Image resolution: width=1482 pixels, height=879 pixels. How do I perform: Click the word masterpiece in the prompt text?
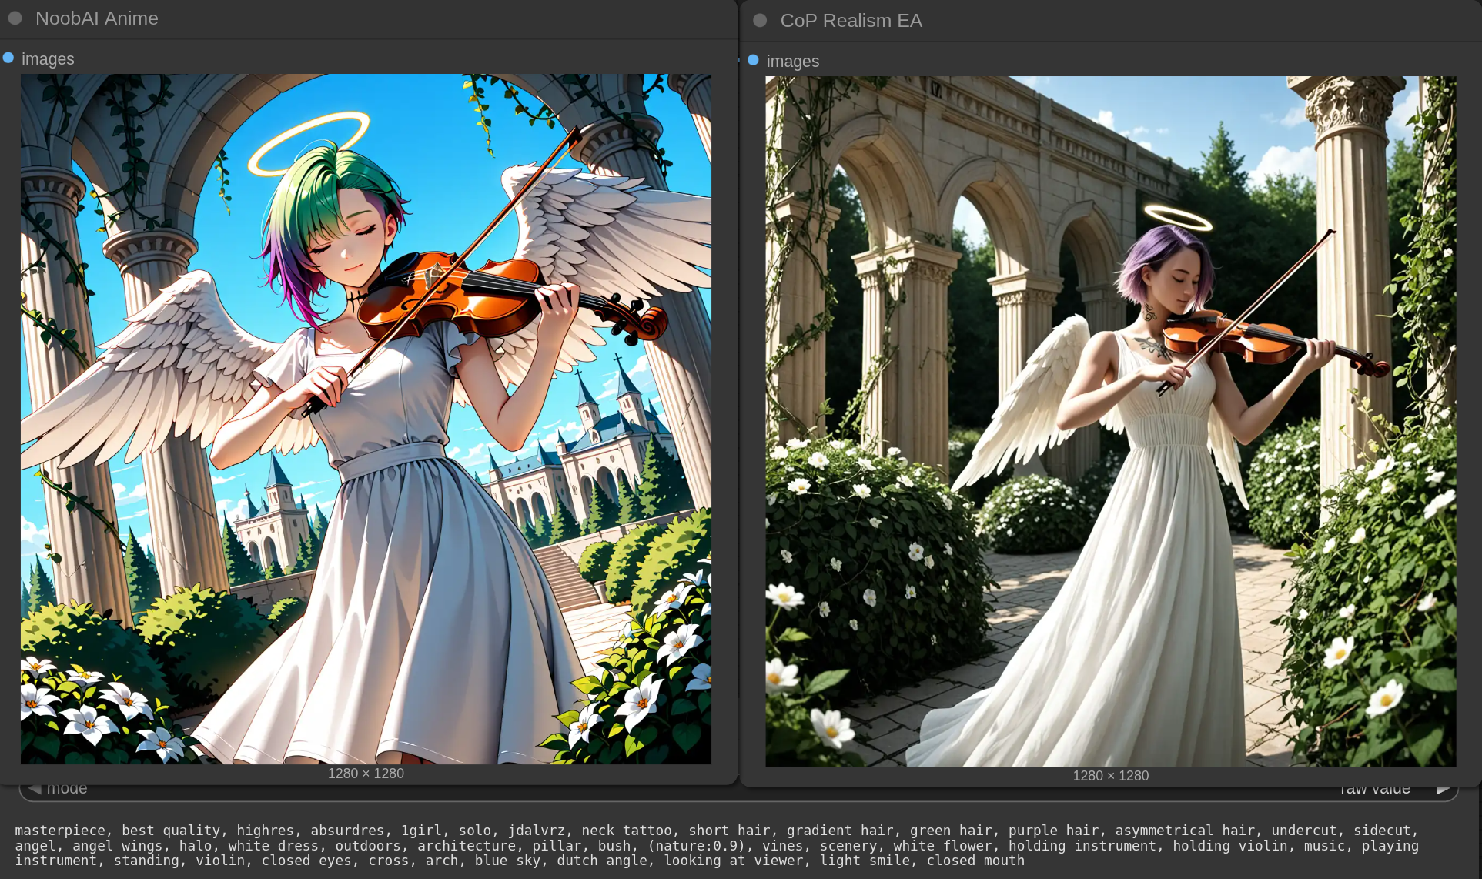click(60, 831)
